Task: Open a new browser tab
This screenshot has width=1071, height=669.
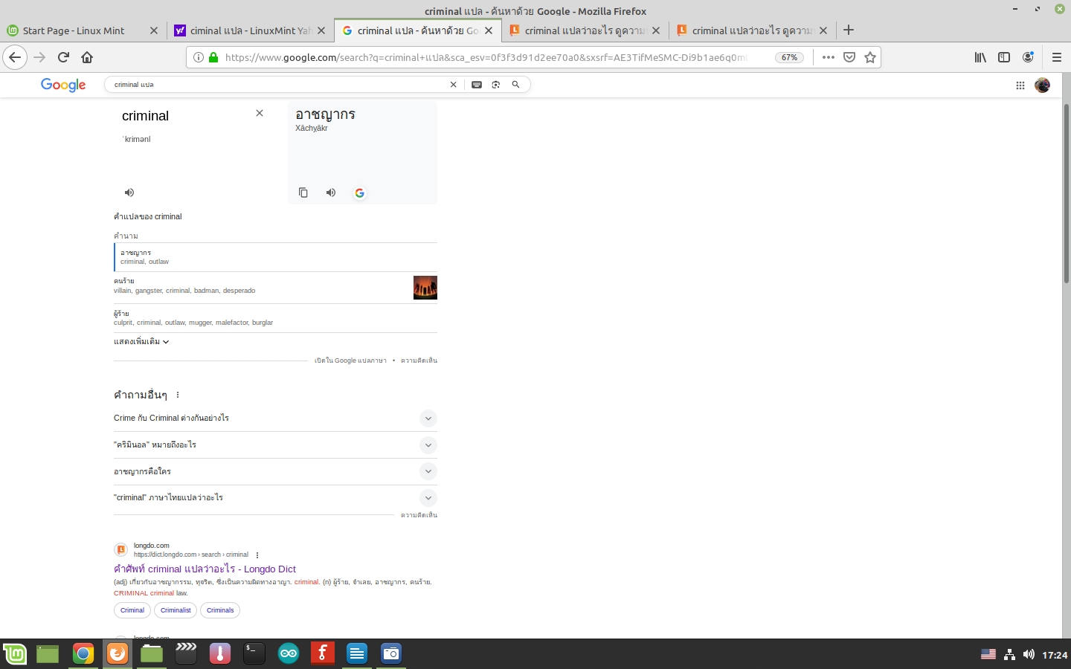Action: click(849, 30)
